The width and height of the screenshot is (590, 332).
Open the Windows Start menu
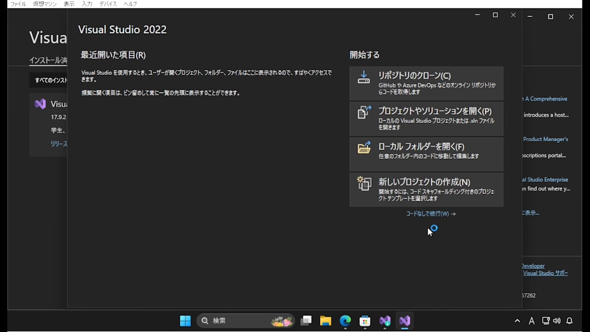185,321
